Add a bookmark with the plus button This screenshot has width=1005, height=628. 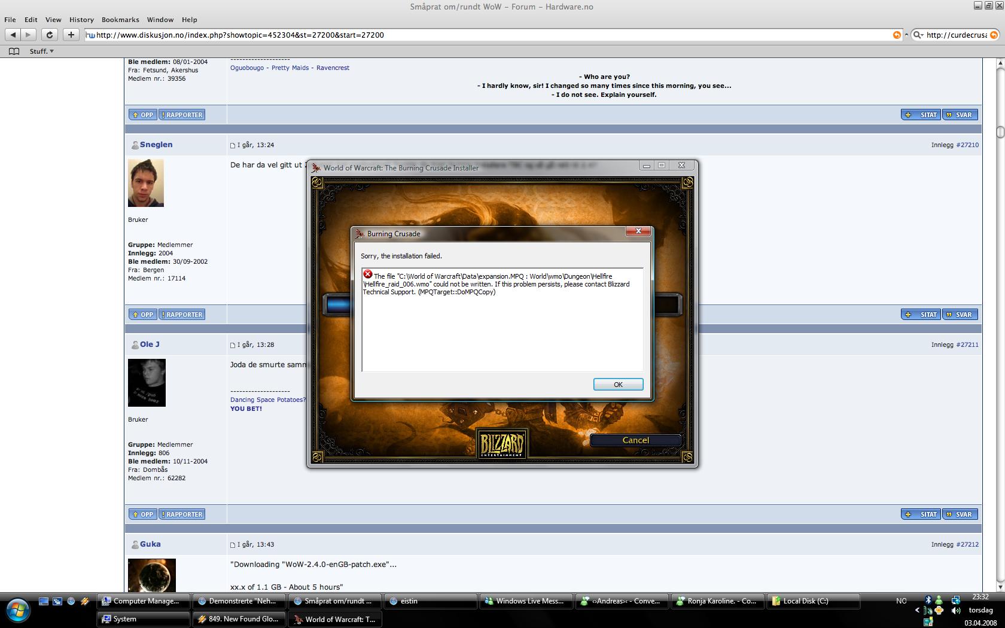point(71,35)
